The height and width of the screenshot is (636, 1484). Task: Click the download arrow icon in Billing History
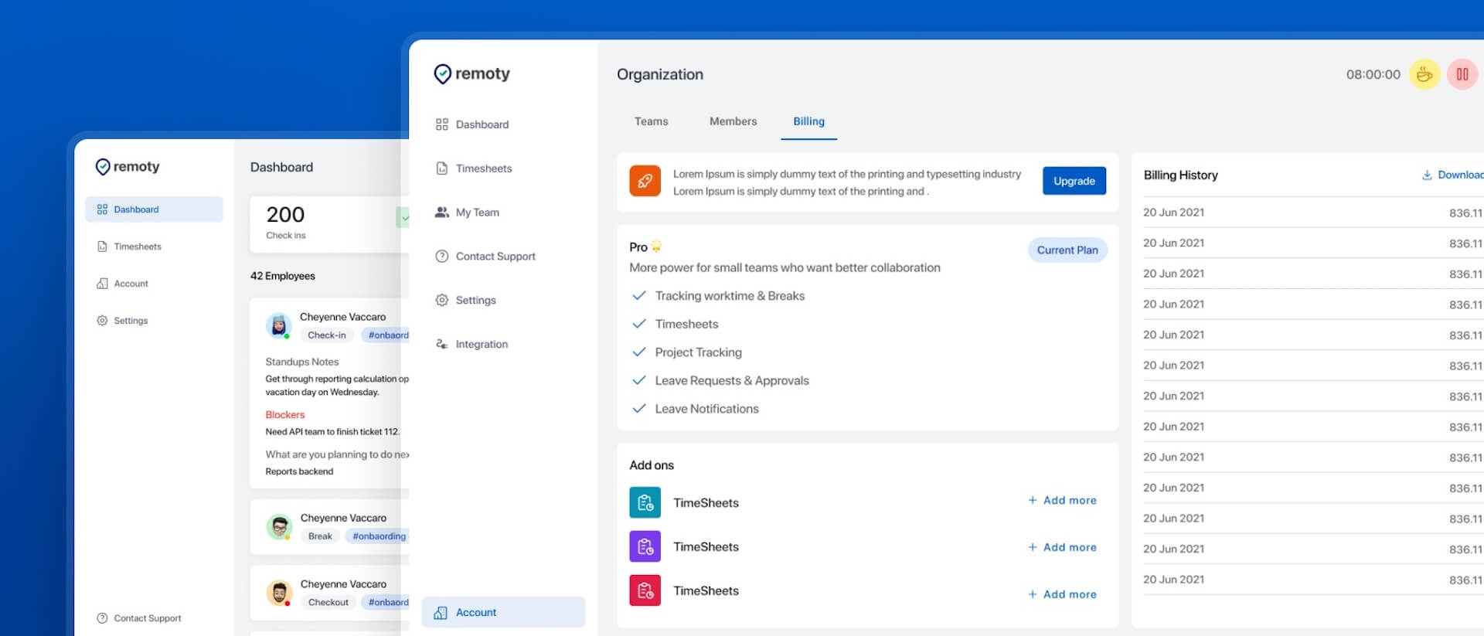1427,175
